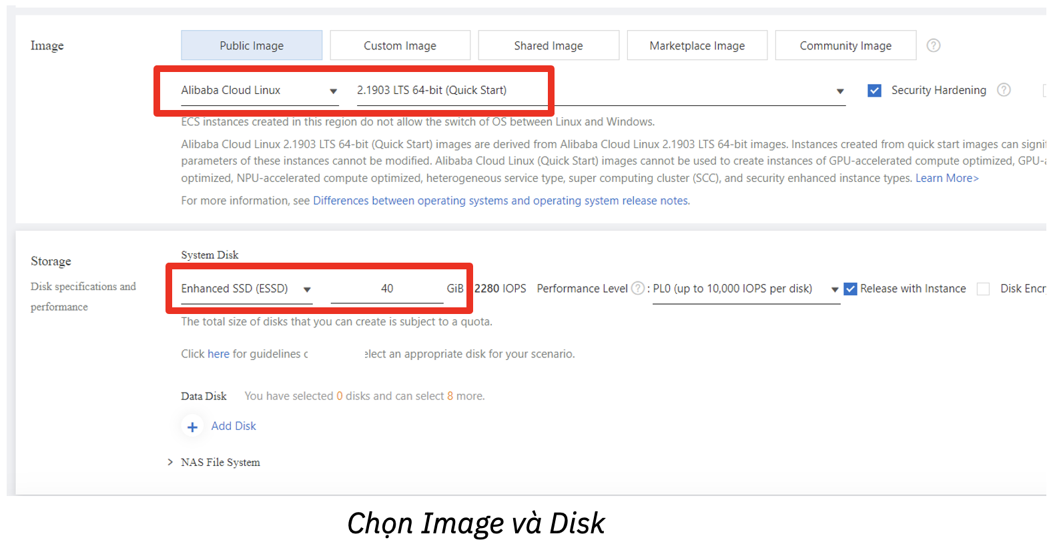Switch to the Community Image tab
The width and height of the screenshot is (1049, 552).
(845, 45)
